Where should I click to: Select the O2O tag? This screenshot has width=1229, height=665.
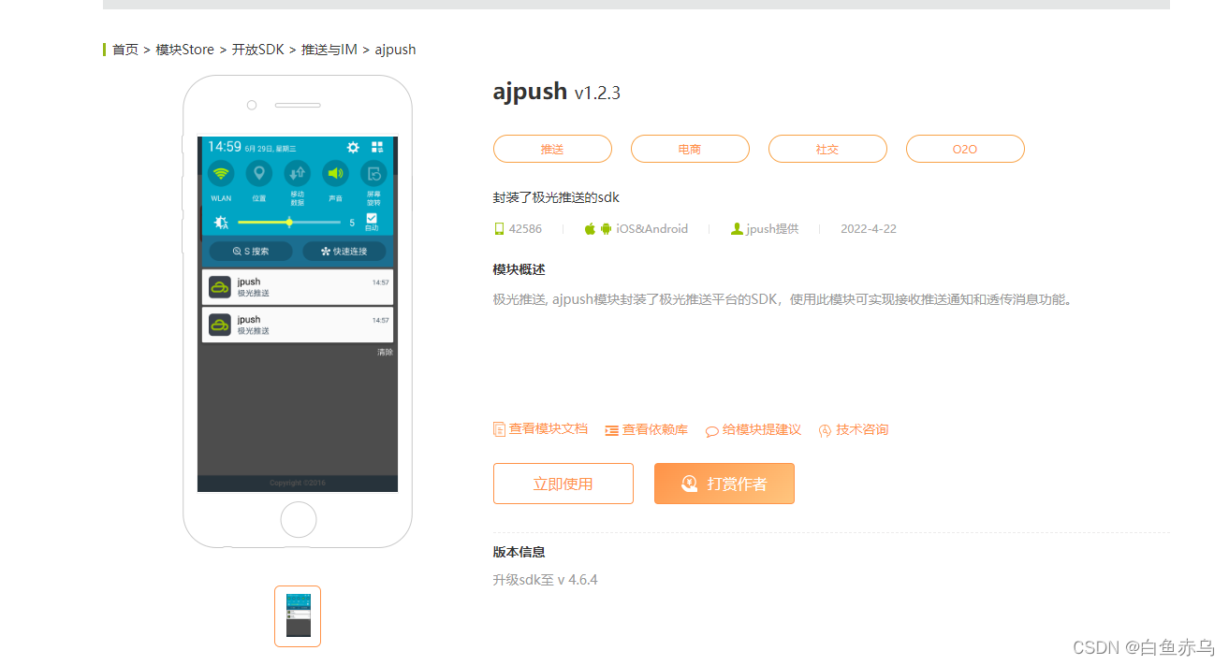tap(965, 149)
